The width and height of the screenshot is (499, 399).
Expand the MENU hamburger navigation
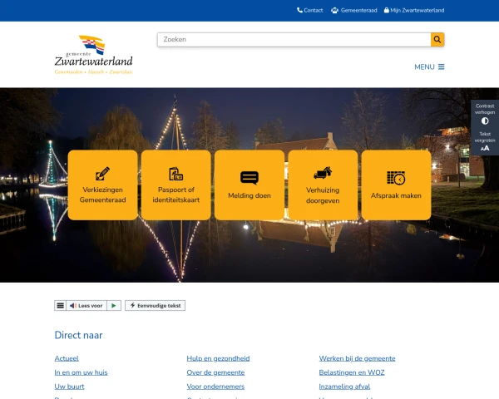(429, 67)
